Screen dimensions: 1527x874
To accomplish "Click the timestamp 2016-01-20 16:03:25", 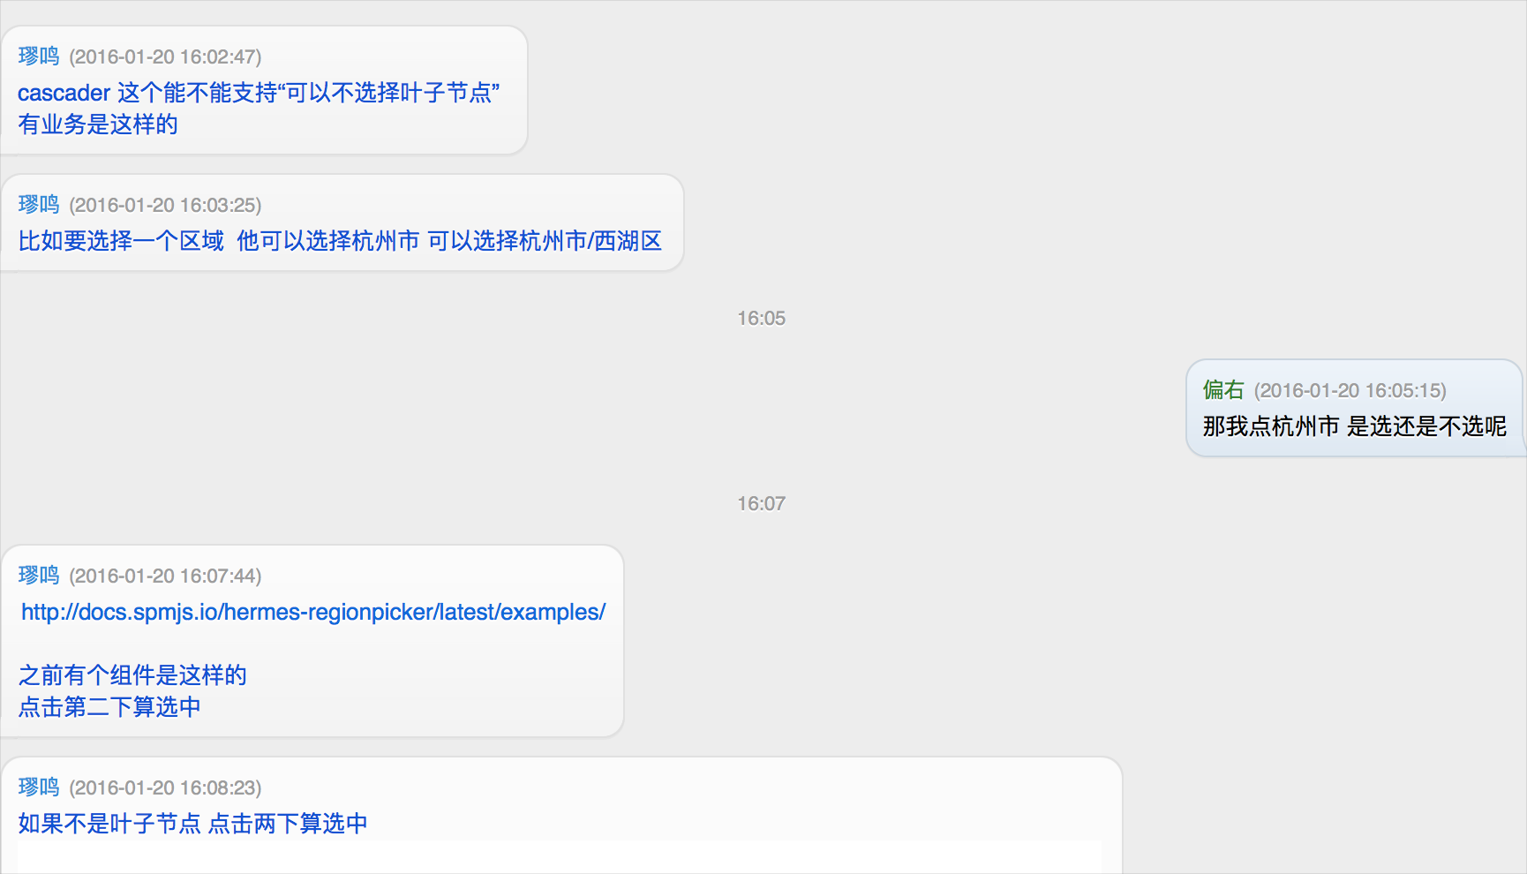I will pyautogui.click(x=165, y=206).
